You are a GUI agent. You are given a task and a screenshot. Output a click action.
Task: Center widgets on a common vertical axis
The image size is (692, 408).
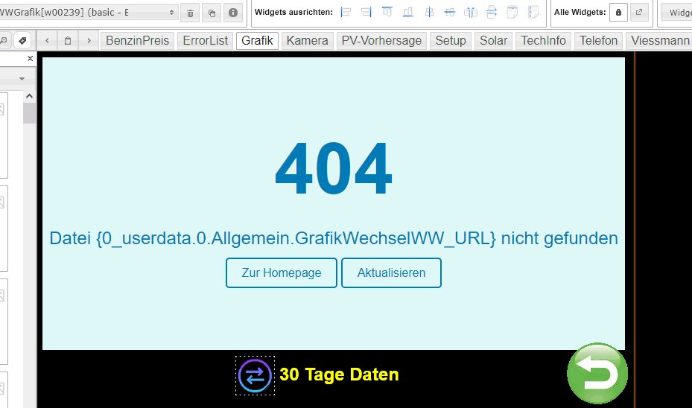pyautogui.click(x=429, y=13)
